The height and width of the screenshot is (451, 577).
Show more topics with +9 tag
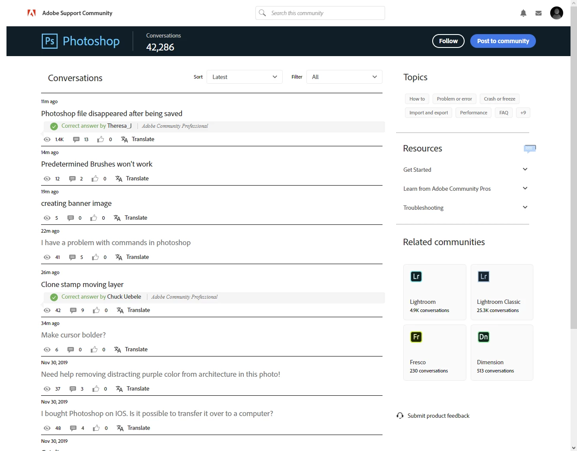[x=523, y=113]
